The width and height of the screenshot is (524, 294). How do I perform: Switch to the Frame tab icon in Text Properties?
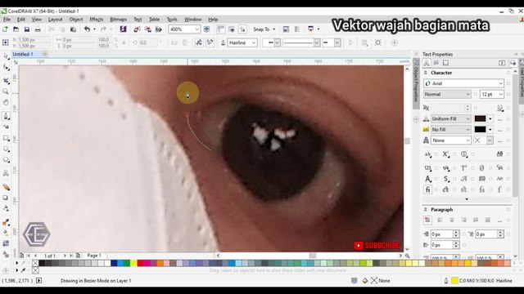[x=445, y=63]
